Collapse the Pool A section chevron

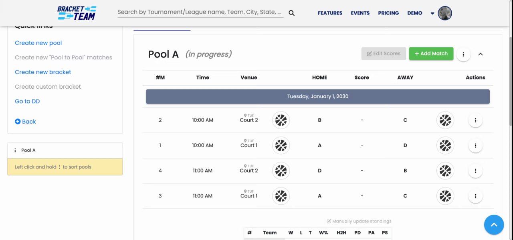pos(481,54)
